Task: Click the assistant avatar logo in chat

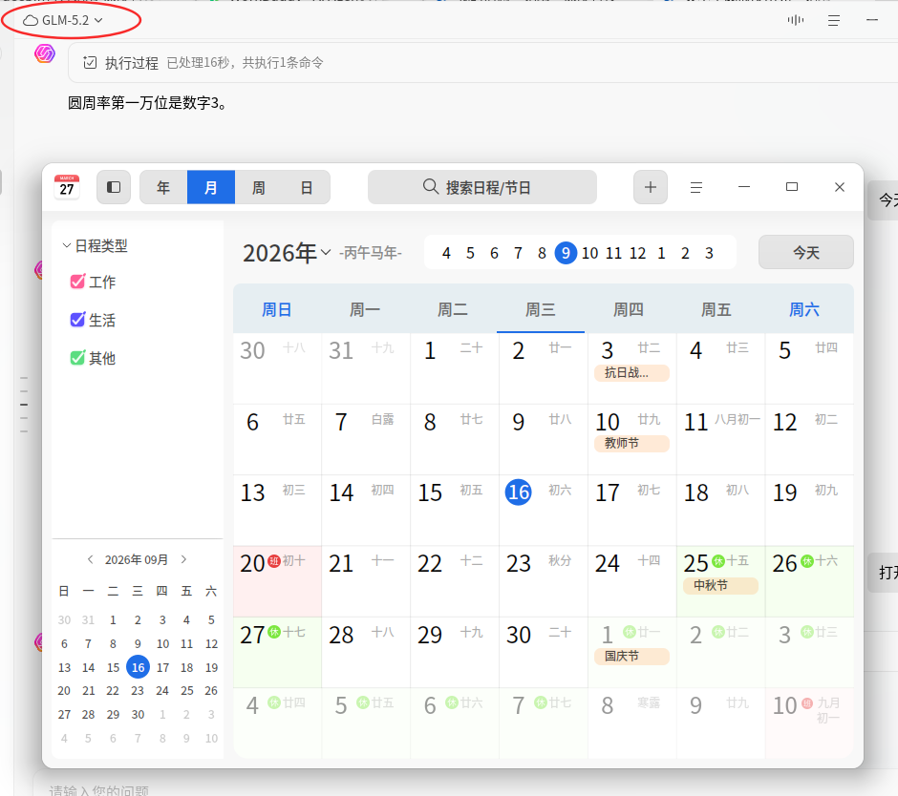Action: (45, 53)
